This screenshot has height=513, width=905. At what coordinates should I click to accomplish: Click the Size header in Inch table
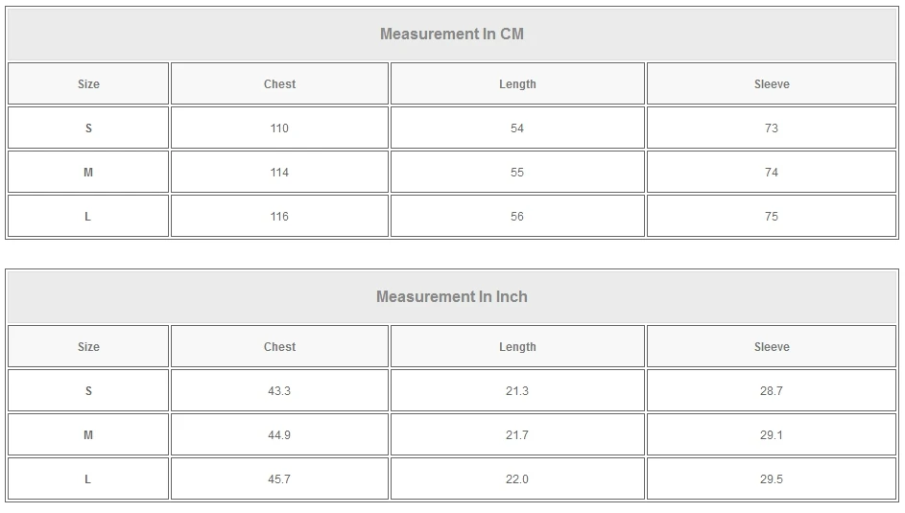tap(88, 347)
